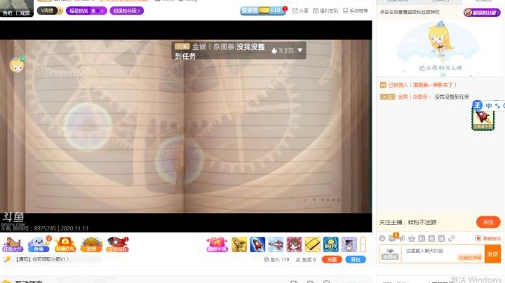Send the chat message with 发送 button
This screenshot has height=283, width=505.
click(x=492, y=254)
